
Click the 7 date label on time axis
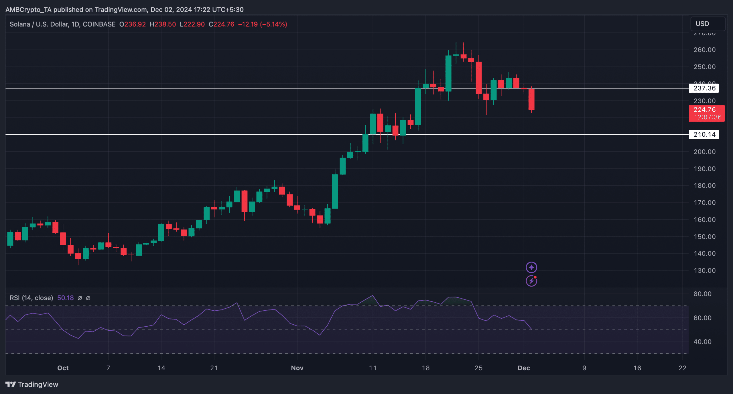pos(108,368)
